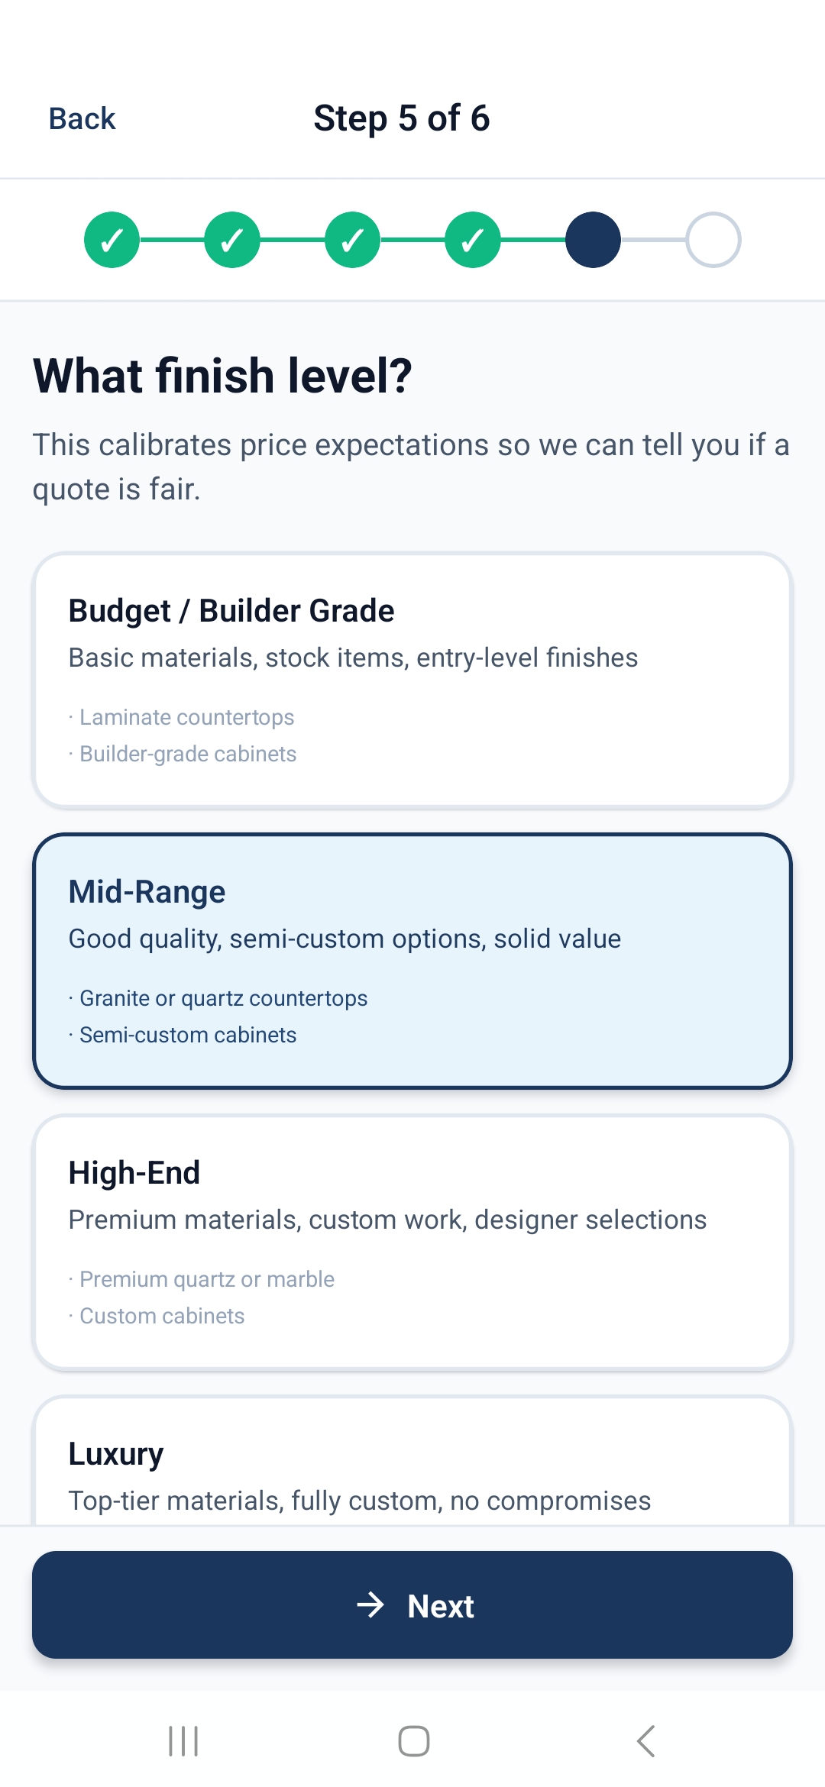Viewport: 825px width, 1787px height.
Task: Open Android recent apps navigation button
Action: pos(183,1741)
